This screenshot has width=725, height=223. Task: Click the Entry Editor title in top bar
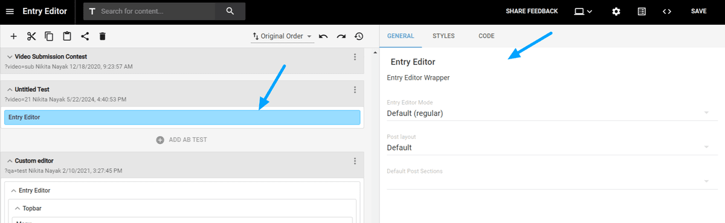click(45, 11)
